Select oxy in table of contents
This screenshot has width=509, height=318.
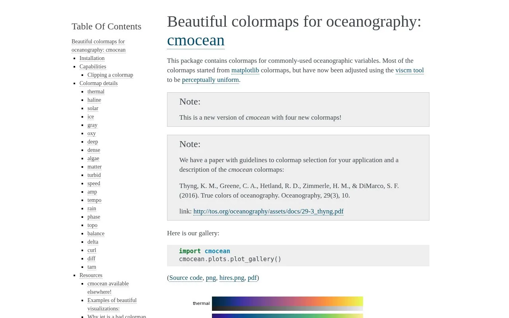coord(91,134)
